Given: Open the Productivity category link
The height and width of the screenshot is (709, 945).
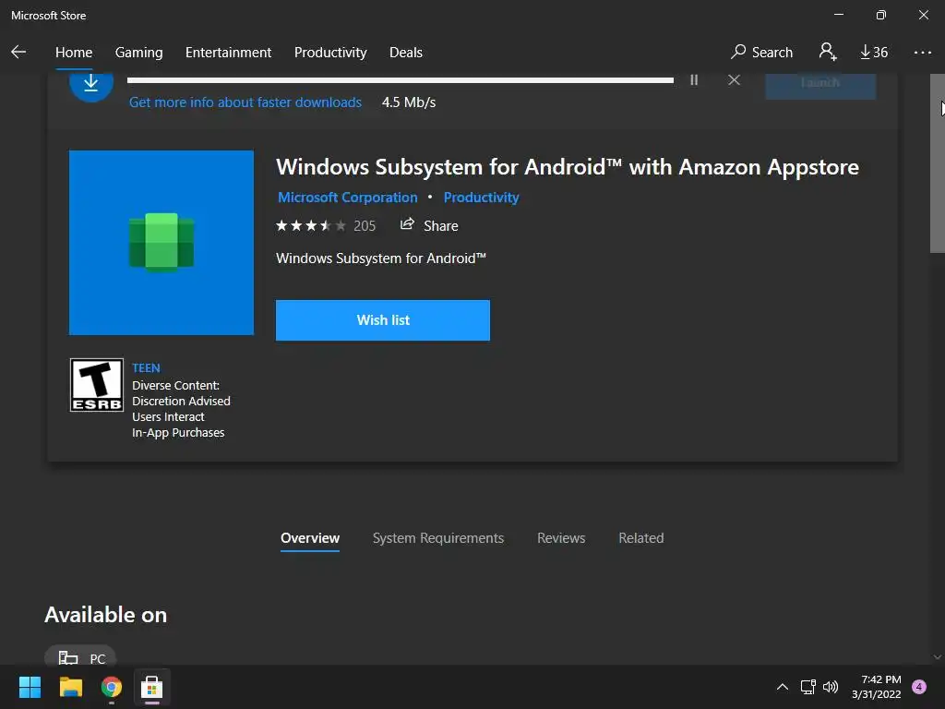Looking at the screenshot, I should [x=481, y=198].
